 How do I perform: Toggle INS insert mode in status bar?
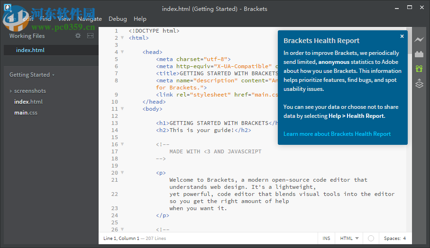(x=326, y=239)
